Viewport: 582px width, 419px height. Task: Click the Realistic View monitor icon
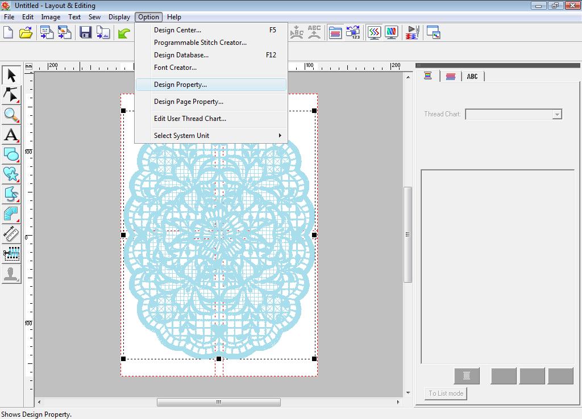click(x=391, y=32)
